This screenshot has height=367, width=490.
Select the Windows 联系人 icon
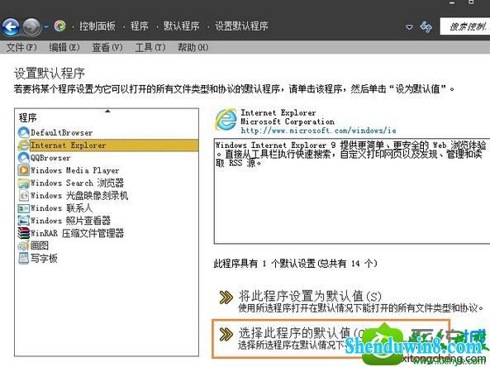24,207
